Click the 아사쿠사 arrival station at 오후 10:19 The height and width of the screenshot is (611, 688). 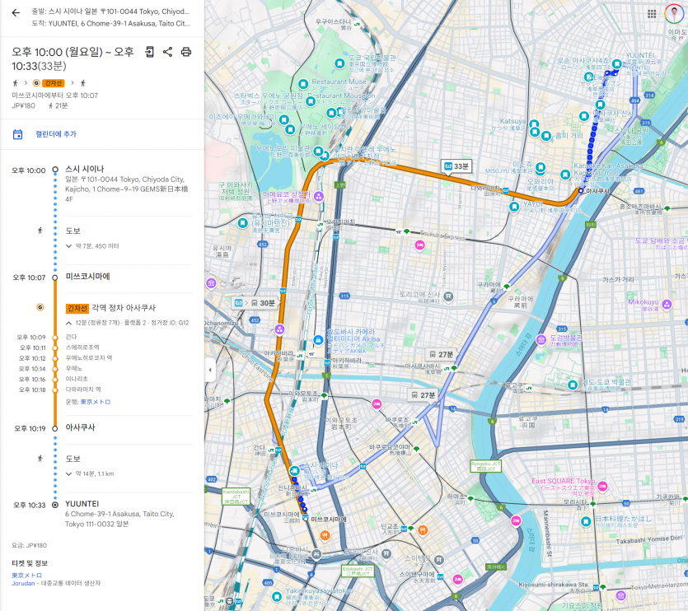point(80,427)
